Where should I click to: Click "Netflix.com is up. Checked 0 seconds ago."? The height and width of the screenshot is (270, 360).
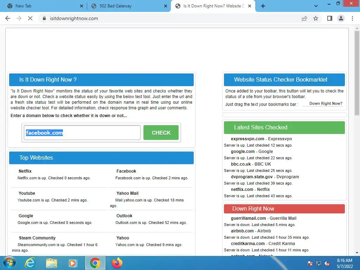point(54,178)
